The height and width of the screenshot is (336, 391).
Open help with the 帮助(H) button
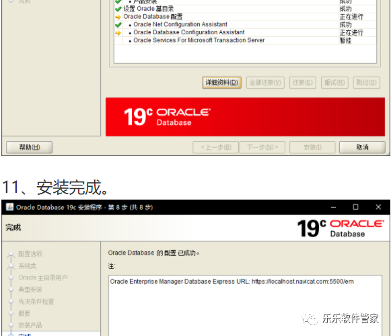(x=29, y=147)
